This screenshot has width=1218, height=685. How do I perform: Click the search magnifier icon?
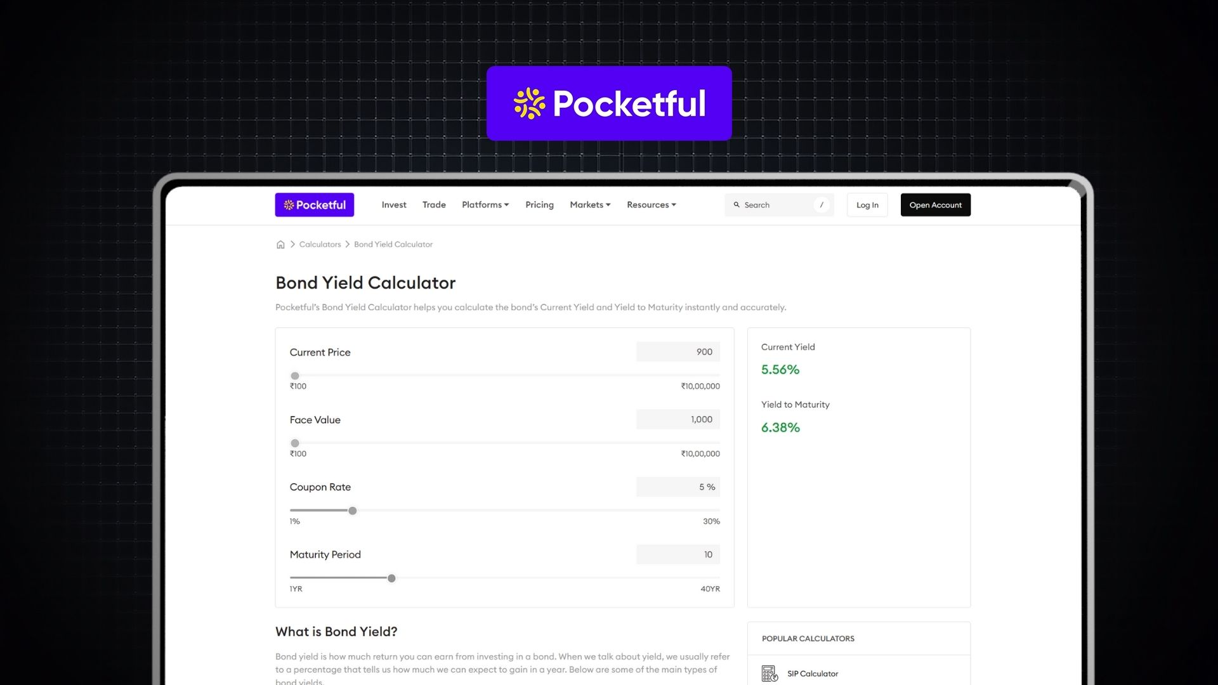coord(737,205)
